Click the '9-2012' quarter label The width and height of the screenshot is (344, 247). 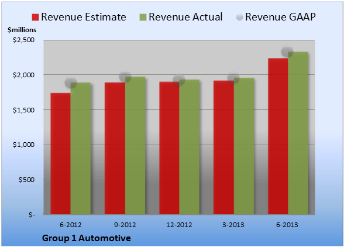pos(125,225)
